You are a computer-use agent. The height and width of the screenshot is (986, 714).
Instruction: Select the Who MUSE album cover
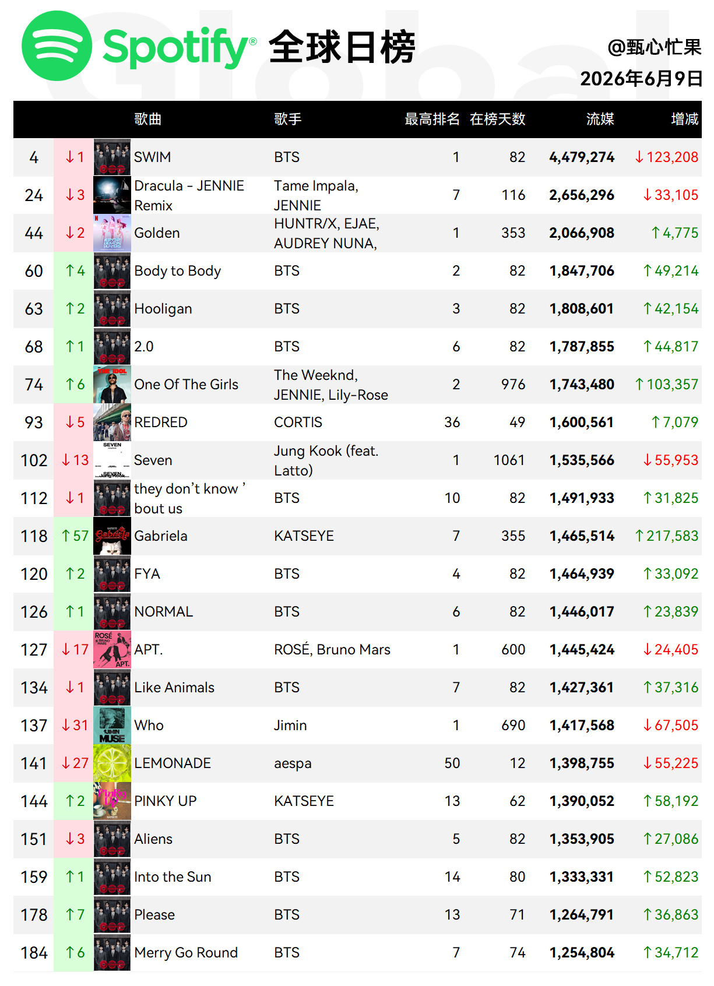[112, 726]
